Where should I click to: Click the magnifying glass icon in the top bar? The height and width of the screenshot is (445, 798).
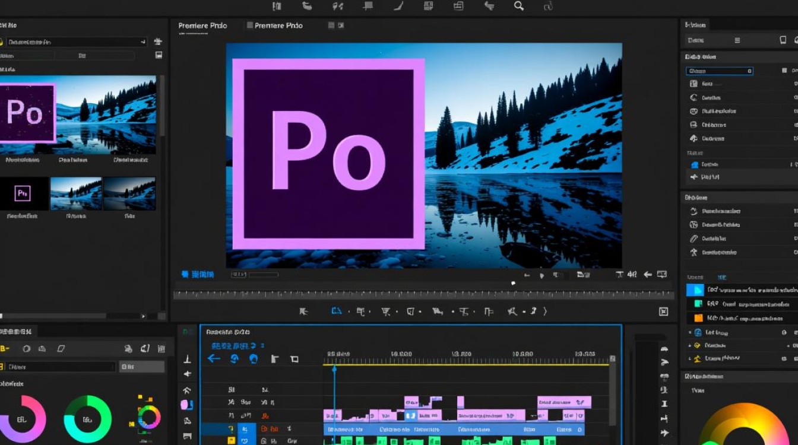519,6
